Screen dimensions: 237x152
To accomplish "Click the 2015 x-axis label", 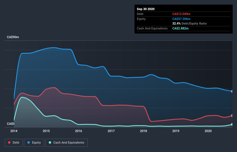I will (46, 131).
